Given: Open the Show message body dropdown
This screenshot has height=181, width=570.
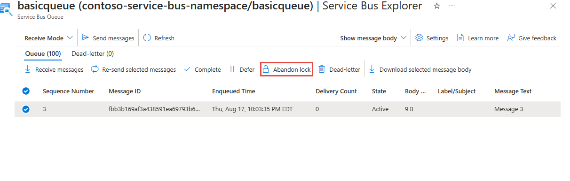Looking at the screenshot, I should point(373,38).
